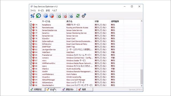Select the 極度 preset button

coord(85,89)
